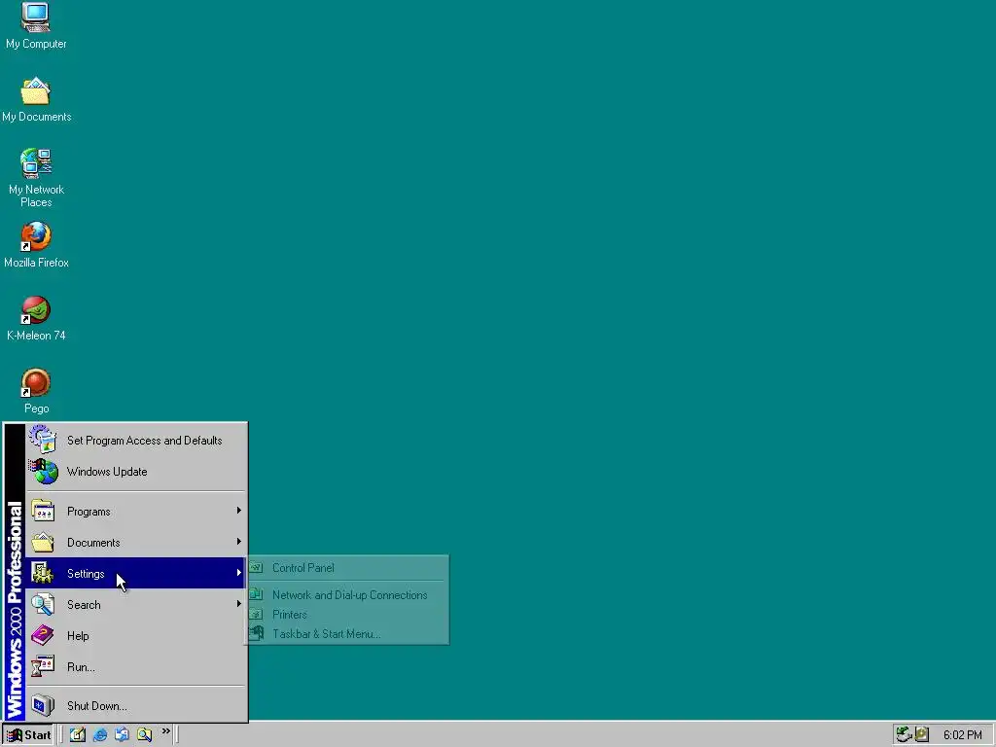Screen dimensions: 996x747
Task: Open My Network Places desktop icon
Action: click(x=36, y=178)
